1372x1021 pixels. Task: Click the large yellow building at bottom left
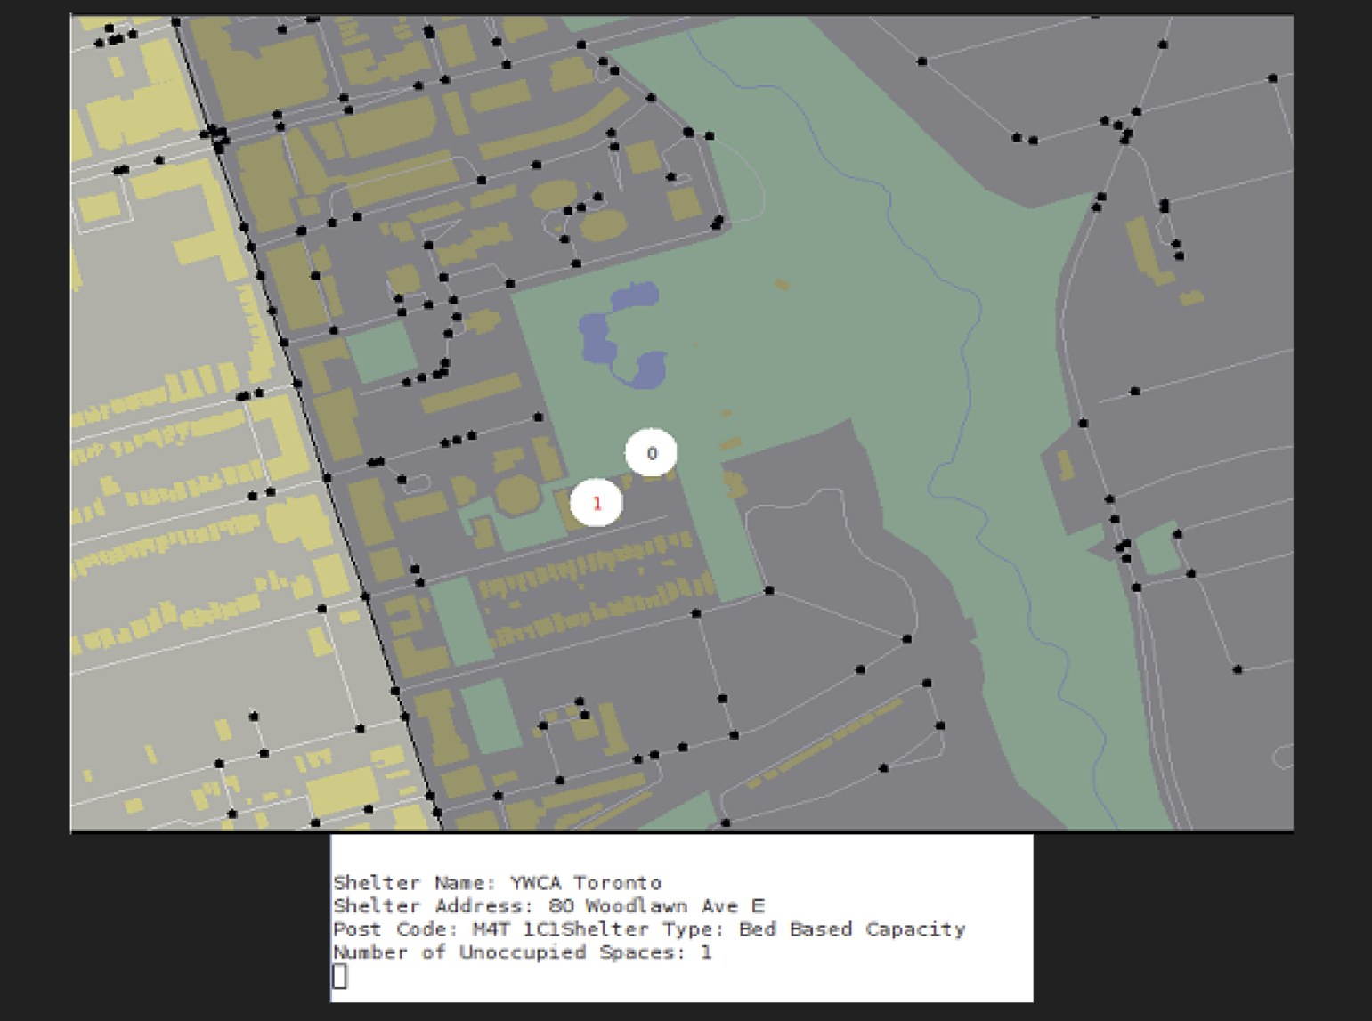343,790
